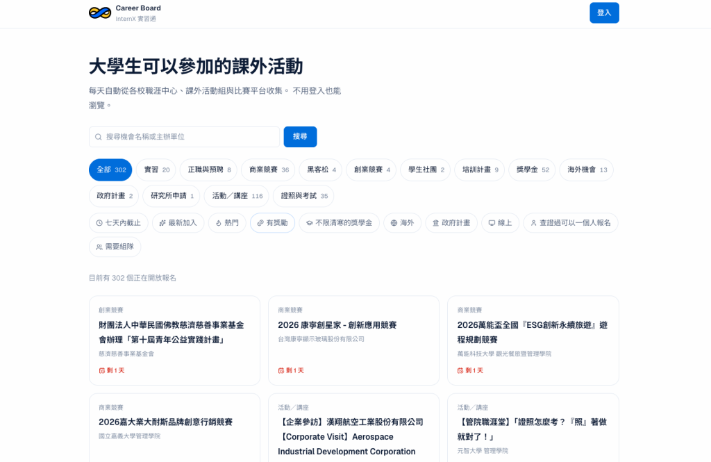Open the 獎學金 category tab
Screen dimensions: 711x462
(x=533, y=170)
